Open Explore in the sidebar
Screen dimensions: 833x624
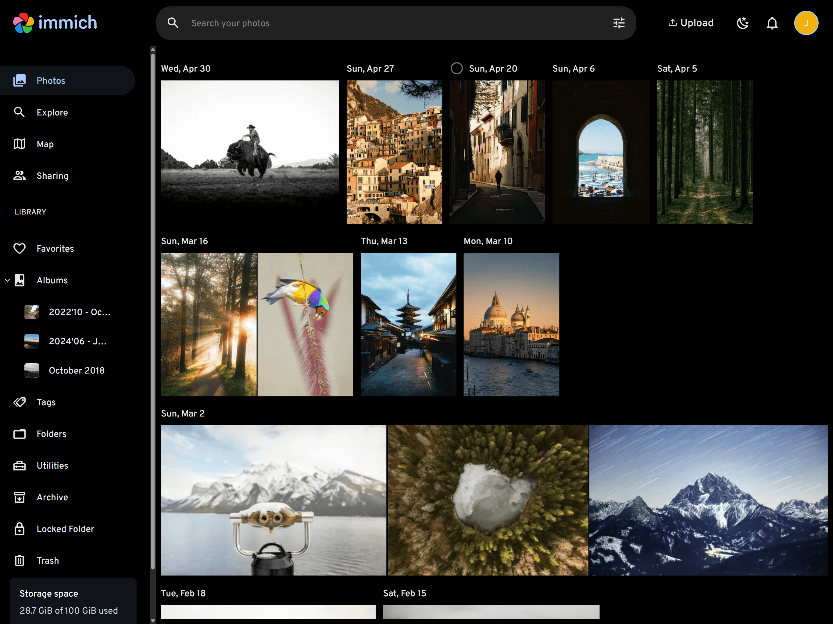pos(67,112)
